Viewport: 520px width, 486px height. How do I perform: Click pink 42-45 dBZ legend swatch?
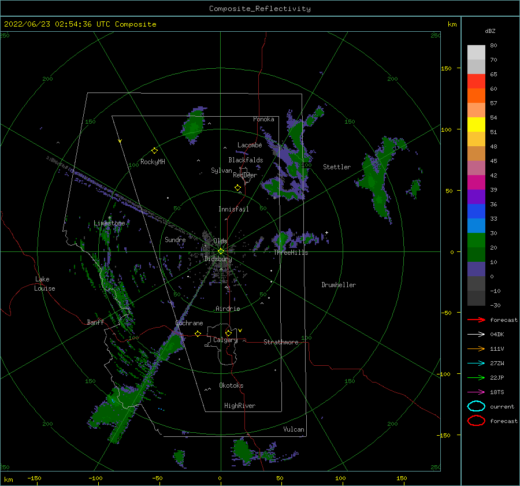[476, 168]
